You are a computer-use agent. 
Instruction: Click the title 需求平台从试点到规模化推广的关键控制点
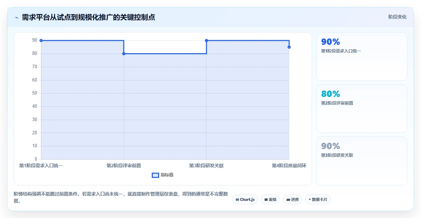click(x=88, y=17)
